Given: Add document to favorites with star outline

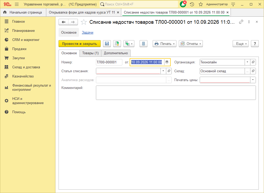Looking at the screenshot, I should [84, 22].
